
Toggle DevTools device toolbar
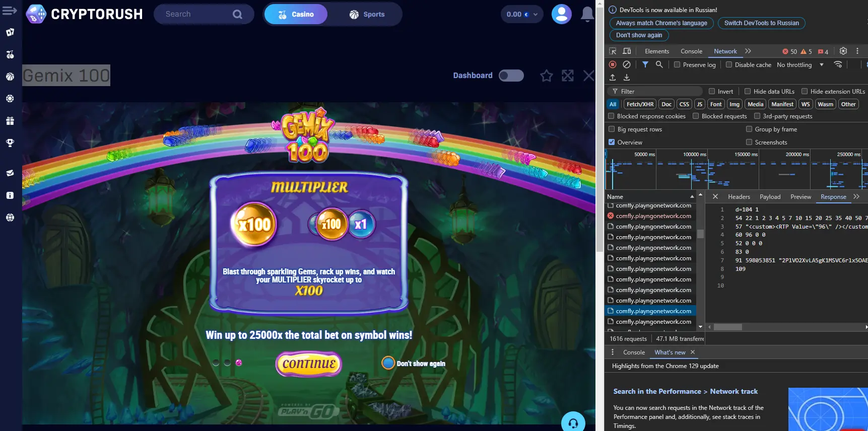point(627,51)
